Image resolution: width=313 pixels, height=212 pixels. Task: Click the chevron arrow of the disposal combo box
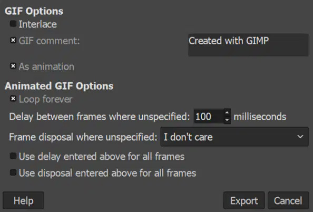(x=300, y=137)
